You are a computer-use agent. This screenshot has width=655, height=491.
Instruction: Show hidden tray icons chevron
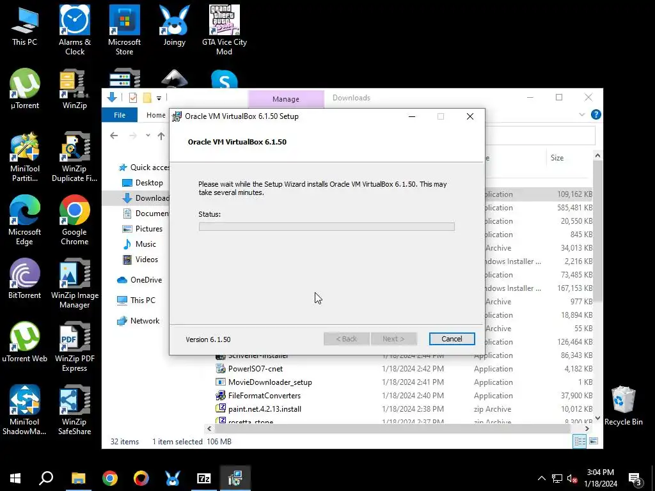pyautogui.click(x=541, y=478)
